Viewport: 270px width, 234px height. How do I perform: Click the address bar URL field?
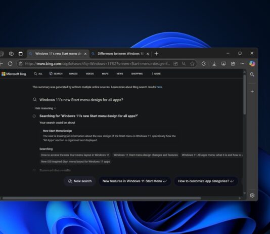pyautogui.click(x=97, y=64)
